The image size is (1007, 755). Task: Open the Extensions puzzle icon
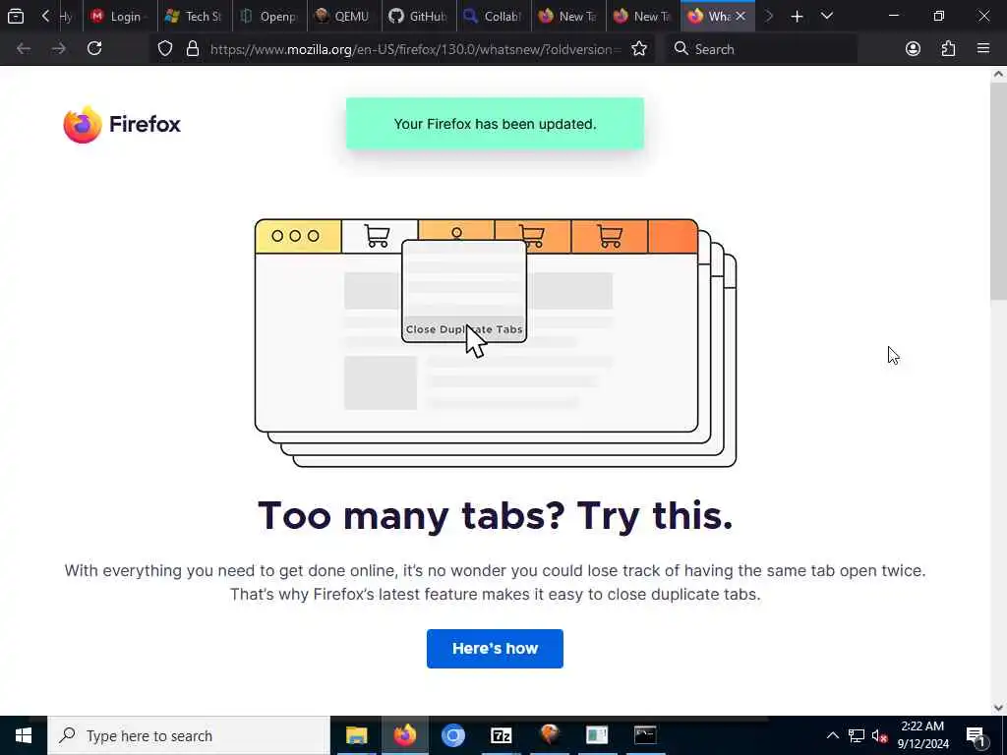pos(948,49)
